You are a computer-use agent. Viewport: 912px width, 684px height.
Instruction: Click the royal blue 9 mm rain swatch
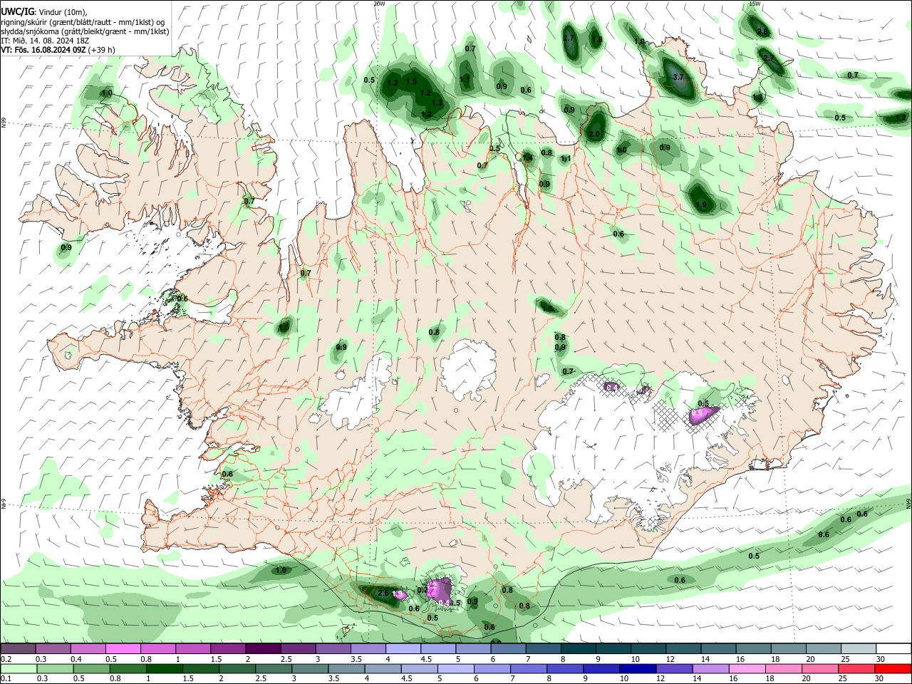(x=601, y=668)
